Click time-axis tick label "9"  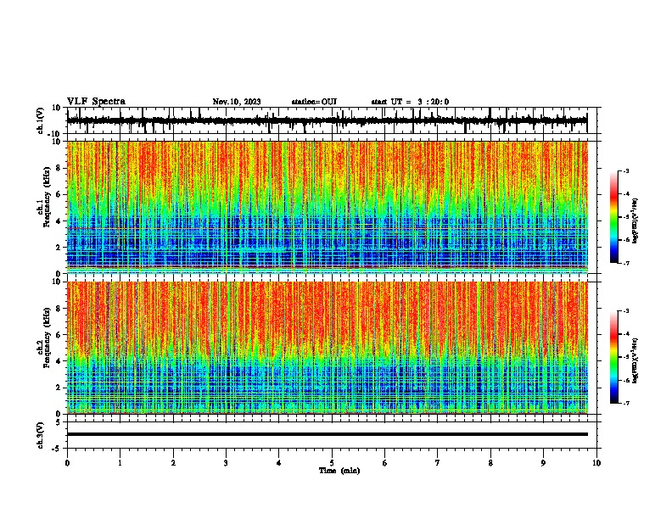pyautogui.click(x=543, y=463)
